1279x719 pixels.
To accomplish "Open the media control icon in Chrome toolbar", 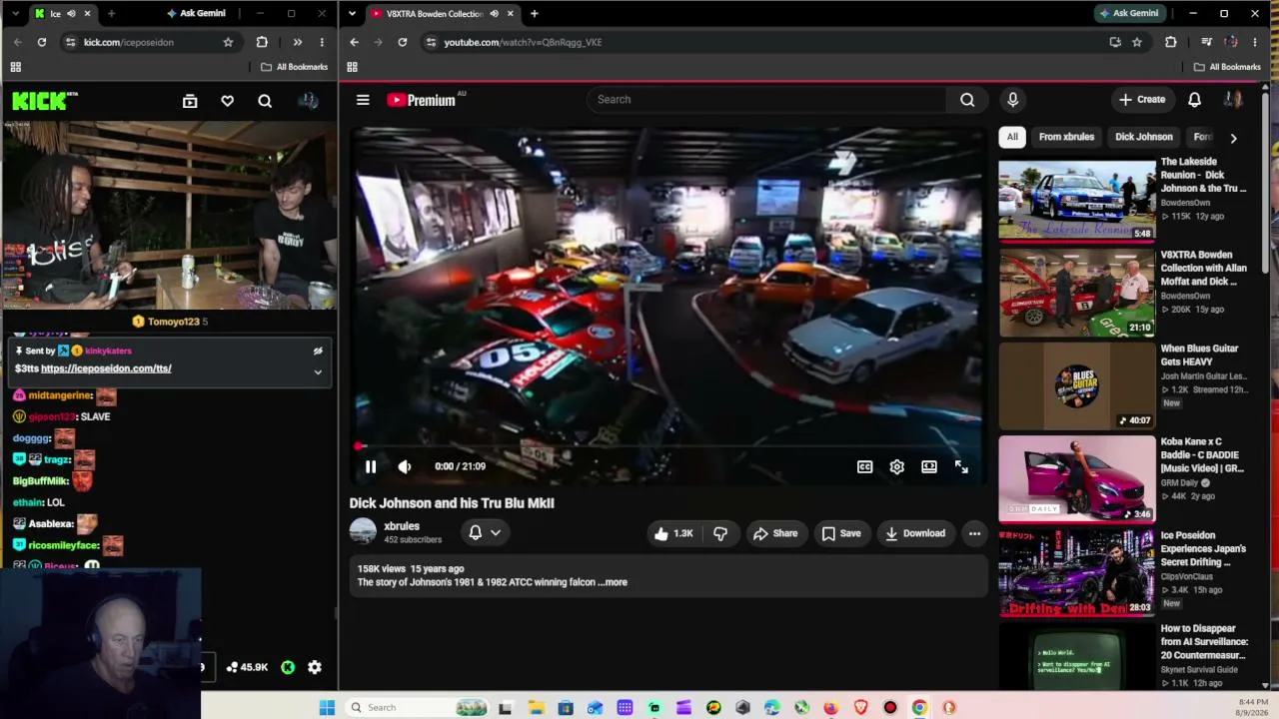I will tap(1206, 42).
